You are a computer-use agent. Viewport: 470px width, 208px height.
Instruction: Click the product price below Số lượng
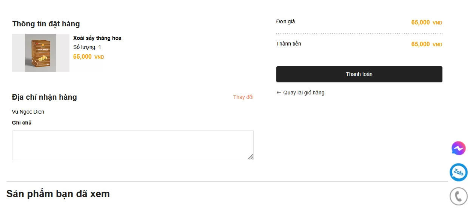88,57
